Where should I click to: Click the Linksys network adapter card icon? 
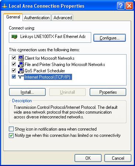14,37
